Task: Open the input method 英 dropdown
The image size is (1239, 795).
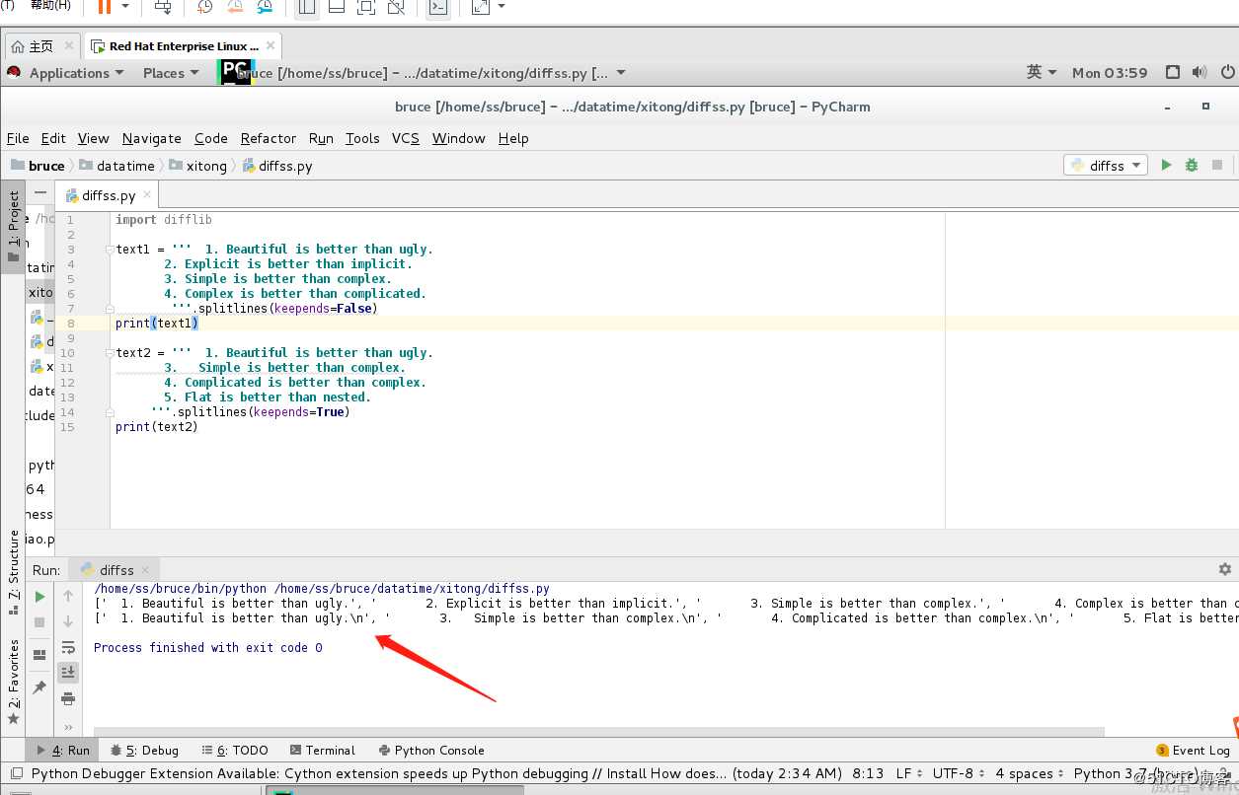Action: coord(1042,72)
